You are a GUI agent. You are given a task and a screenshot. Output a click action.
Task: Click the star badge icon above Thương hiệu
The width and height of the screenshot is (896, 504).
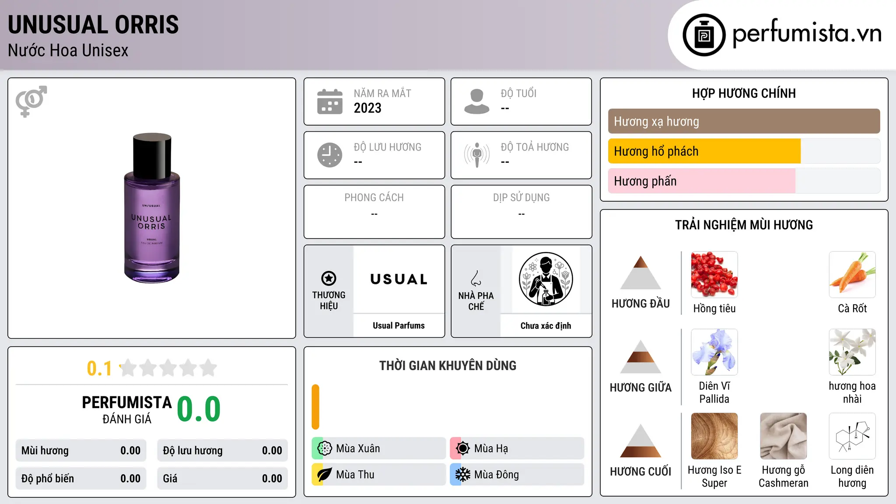[x=329, y=278]
